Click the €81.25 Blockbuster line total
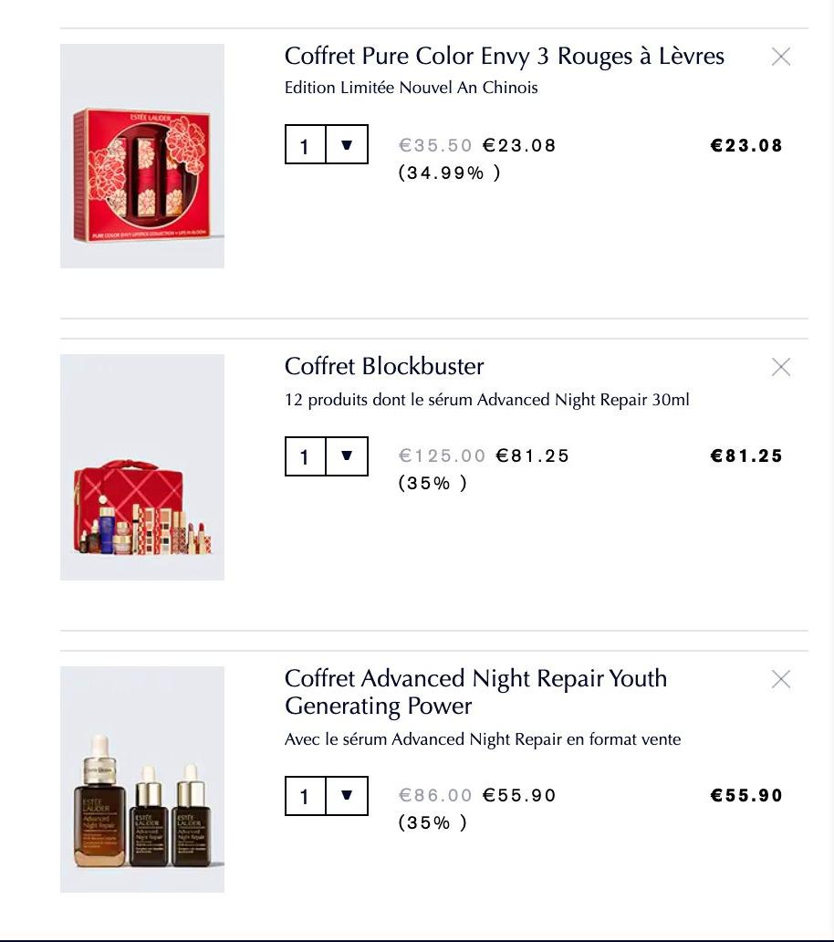The height and width of the screenshot is (942, 834). coord(746,456)
